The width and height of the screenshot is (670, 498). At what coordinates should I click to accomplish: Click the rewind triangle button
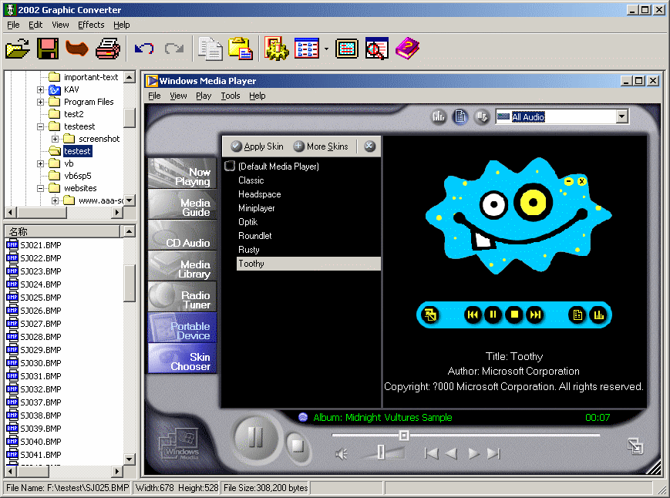tap(452, 453)
